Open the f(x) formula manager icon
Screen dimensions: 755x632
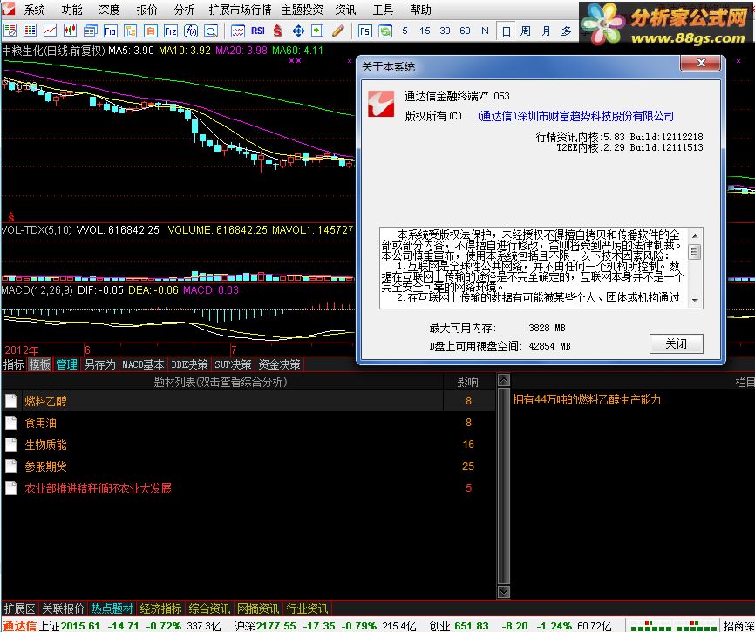(191, 31)
